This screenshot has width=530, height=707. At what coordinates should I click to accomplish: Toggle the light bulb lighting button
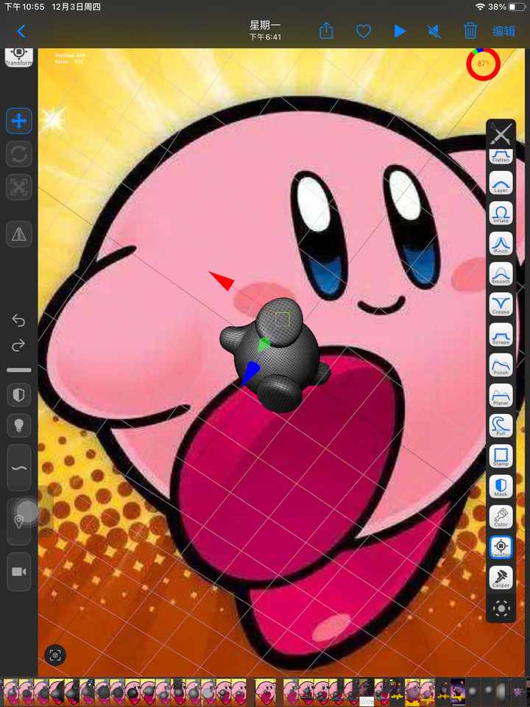pyautogui.click(x=19, y=425)
